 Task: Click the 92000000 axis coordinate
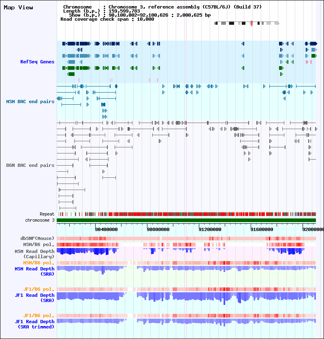coord(313,229)
